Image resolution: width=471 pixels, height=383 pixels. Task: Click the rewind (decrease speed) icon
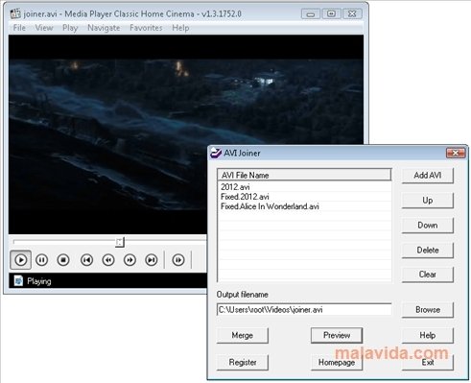[x=108, y=260]
